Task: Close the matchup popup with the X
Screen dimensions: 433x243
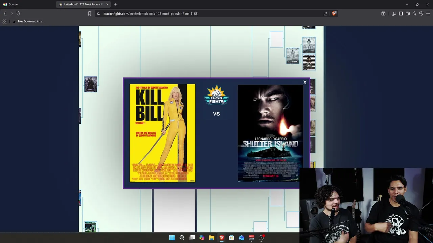Action: pyautogui.click(x=305, y=82)
